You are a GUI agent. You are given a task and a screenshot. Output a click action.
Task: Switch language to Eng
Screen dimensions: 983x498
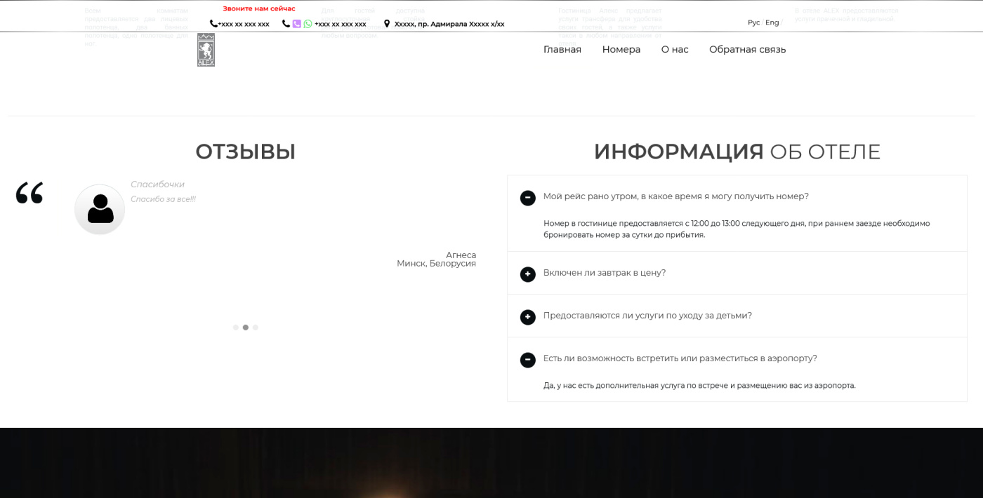(772, 22)
